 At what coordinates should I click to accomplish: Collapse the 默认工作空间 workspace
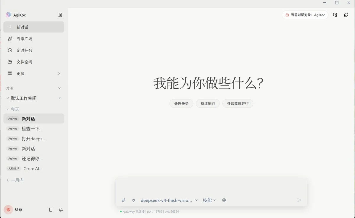(x=8, y=98)
